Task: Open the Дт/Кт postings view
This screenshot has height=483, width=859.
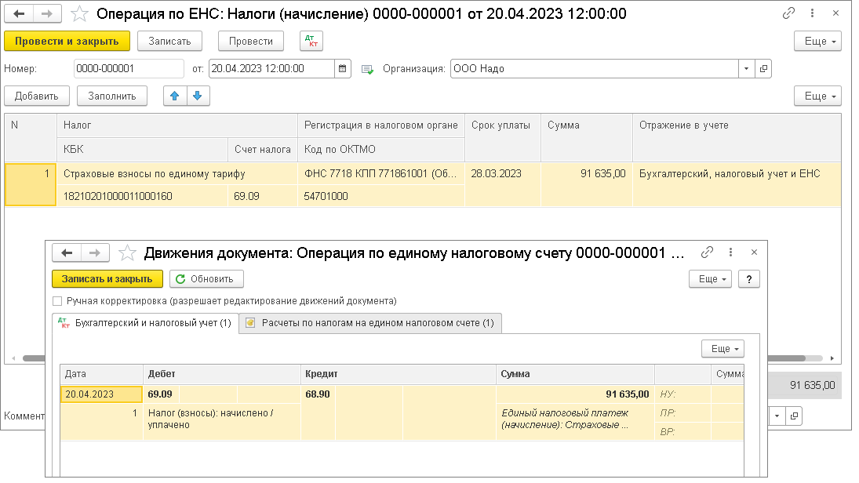Action: coord(309,41)
